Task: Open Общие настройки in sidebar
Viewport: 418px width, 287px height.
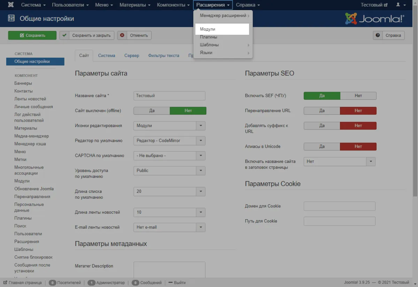Action: [x=35, y=61]
